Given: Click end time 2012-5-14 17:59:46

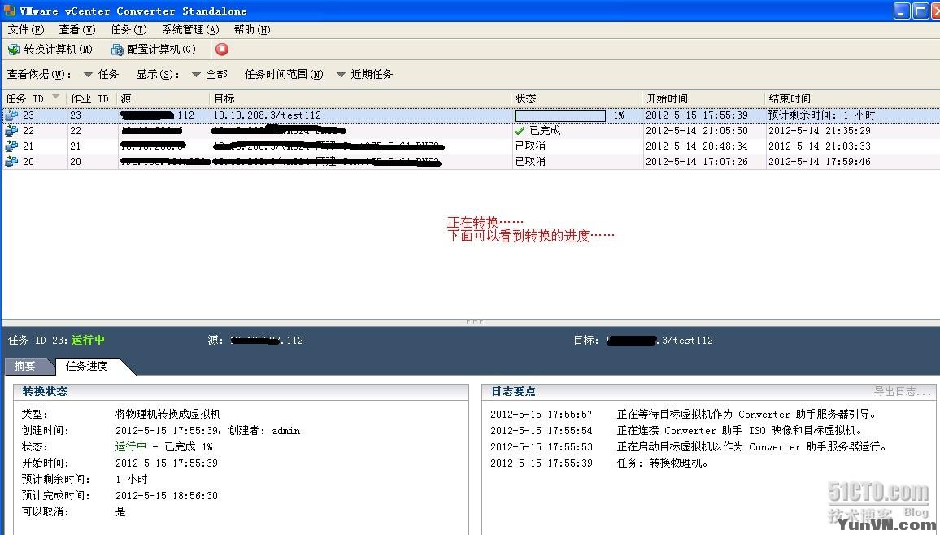Looking at the screenshot, I should [x=820, y=162].
